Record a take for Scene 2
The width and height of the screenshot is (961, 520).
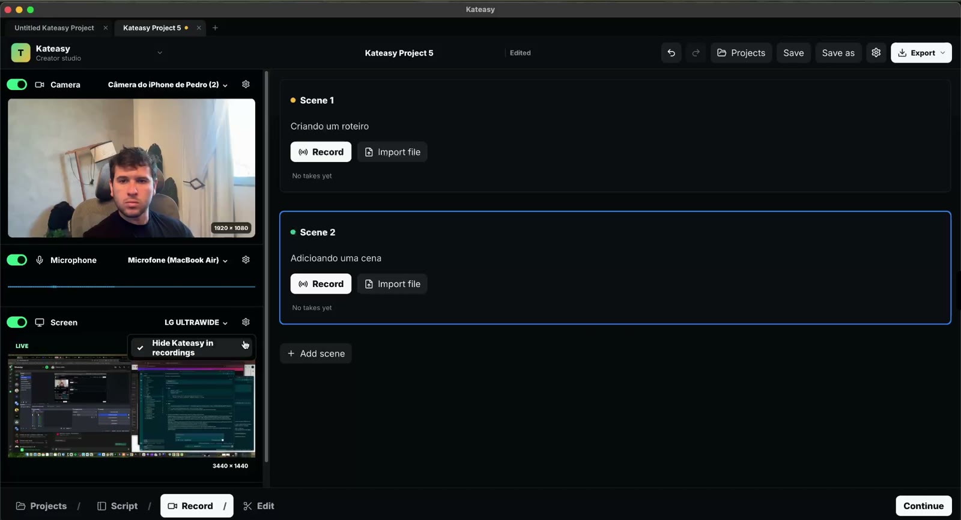321,284
